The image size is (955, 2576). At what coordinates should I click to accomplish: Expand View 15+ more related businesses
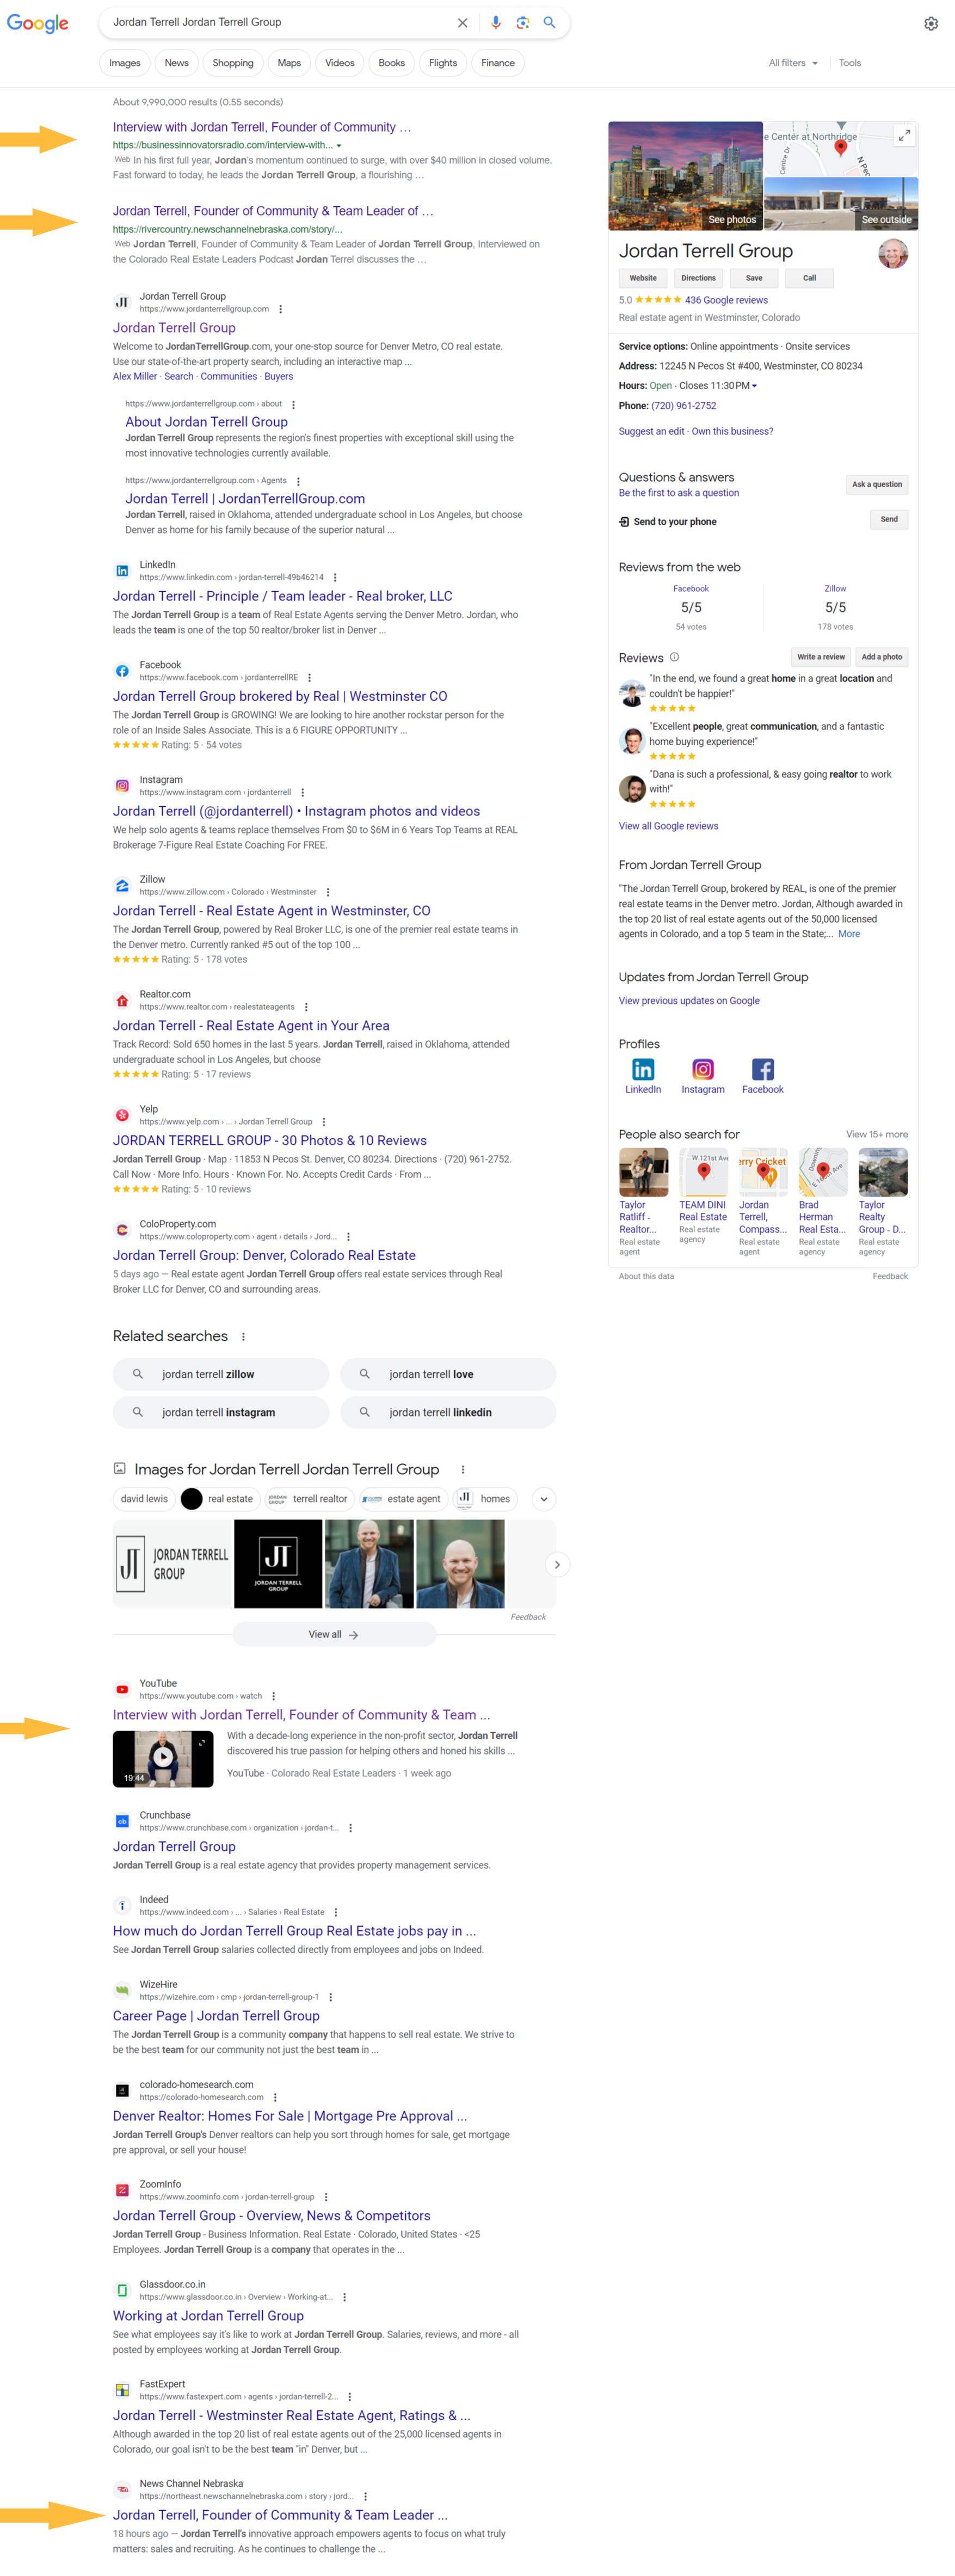[877, 1134]
